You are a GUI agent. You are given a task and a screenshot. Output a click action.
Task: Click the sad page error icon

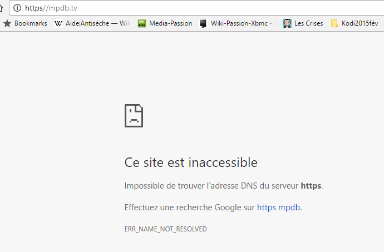[134, 116]
